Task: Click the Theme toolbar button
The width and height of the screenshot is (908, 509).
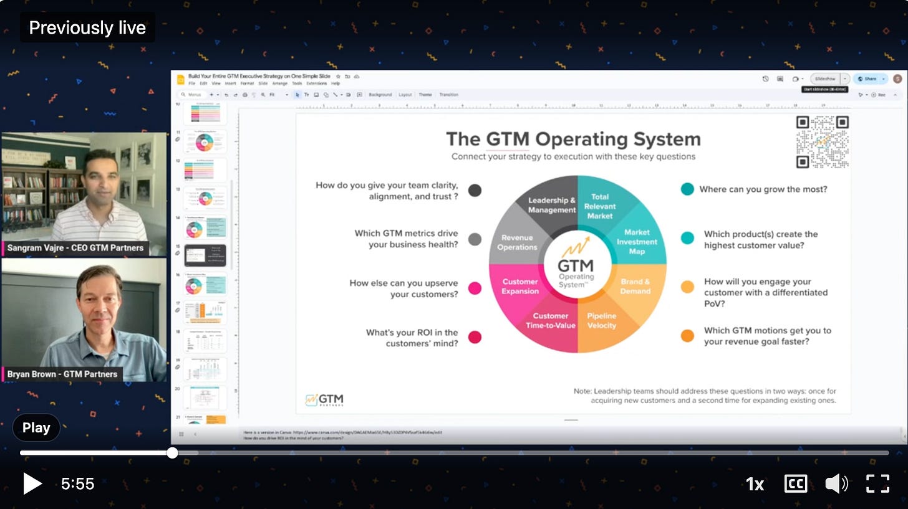Action: tap(425, 95)
